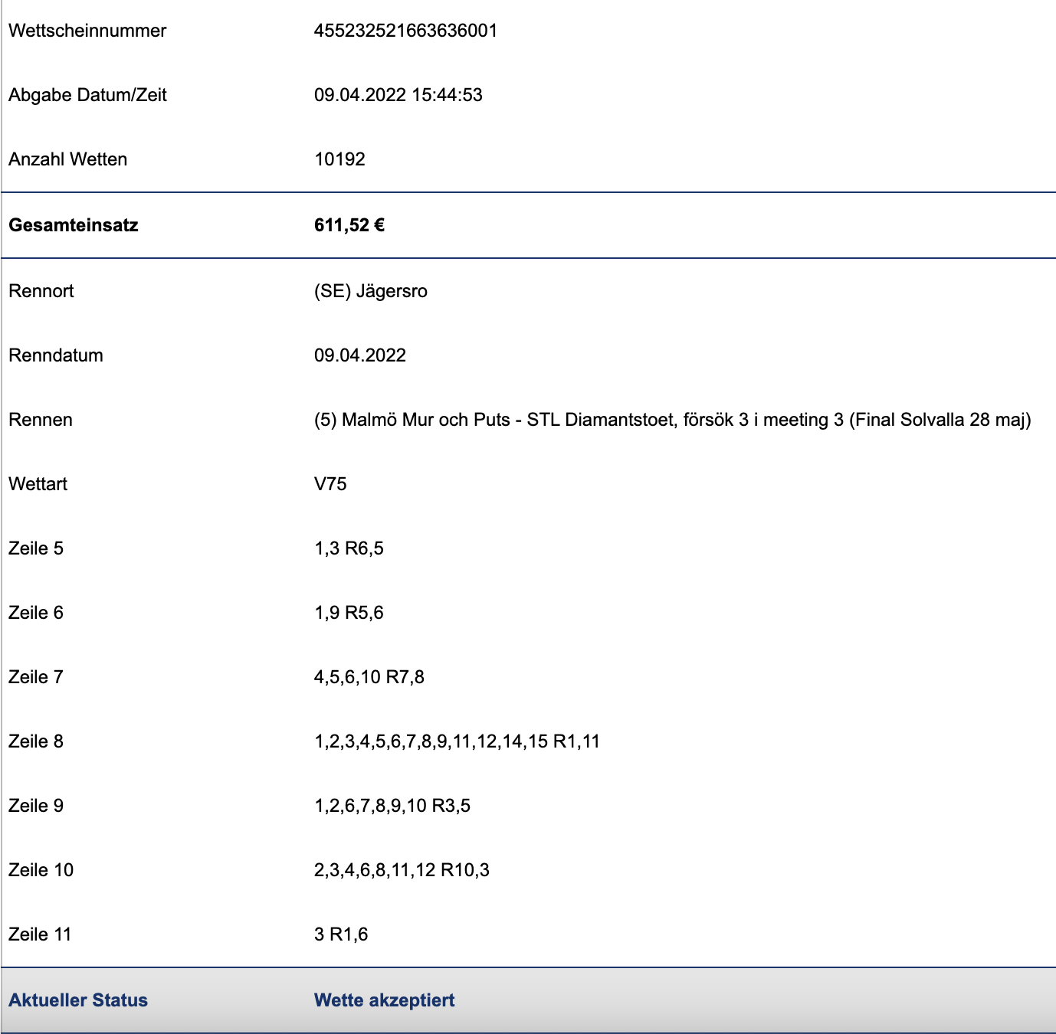Select the picks 1,9 R5,6
The image size is (1056, 1034).
[349, 613]
